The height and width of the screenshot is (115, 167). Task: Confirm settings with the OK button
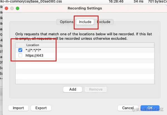pyautogui.click(x=150, y=108)
